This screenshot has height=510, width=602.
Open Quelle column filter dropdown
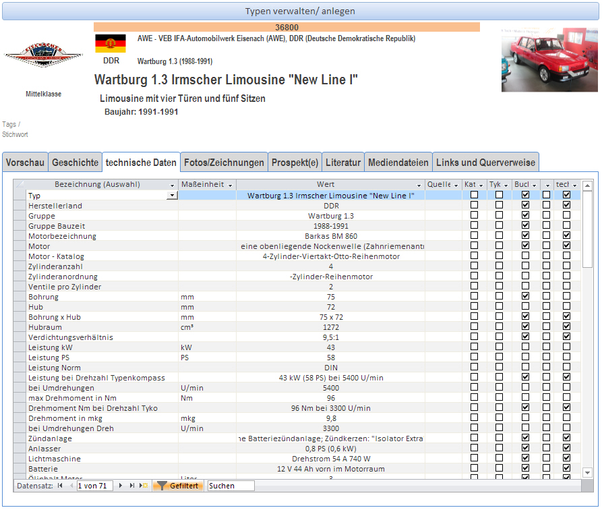click(456, 186)
